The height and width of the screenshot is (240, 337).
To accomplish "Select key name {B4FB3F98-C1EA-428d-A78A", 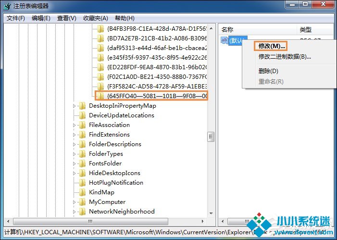I will pyautogui.click(x=157, y=29).
